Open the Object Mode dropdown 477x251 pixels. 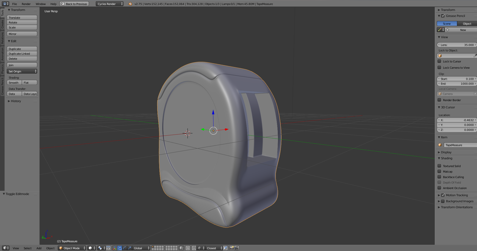click(72, 248)
